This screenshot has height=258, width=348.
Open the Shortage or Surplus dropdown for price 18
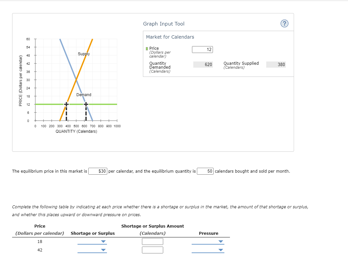click(x=93, y=241)
